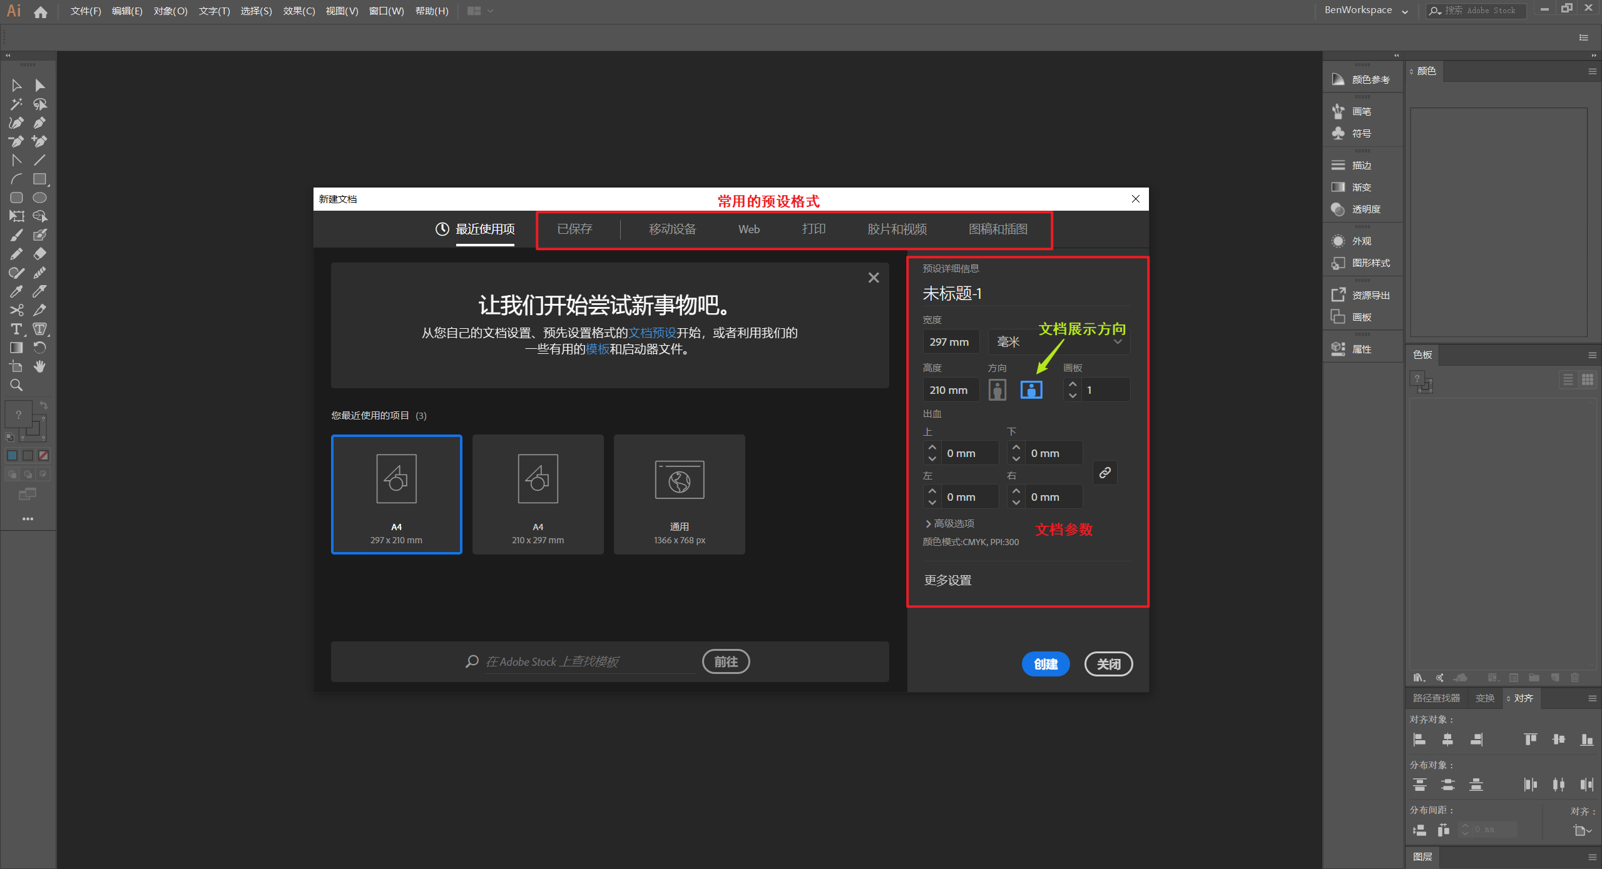Click the blue 创建 Create button
Screen dimensions: 1602x869
[x=1045, y=664]
